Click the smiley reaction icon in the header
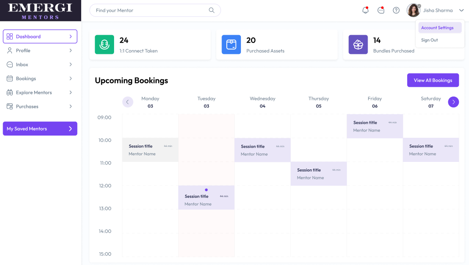The width and height of the screenshot is (469, 265). (380, 10)
